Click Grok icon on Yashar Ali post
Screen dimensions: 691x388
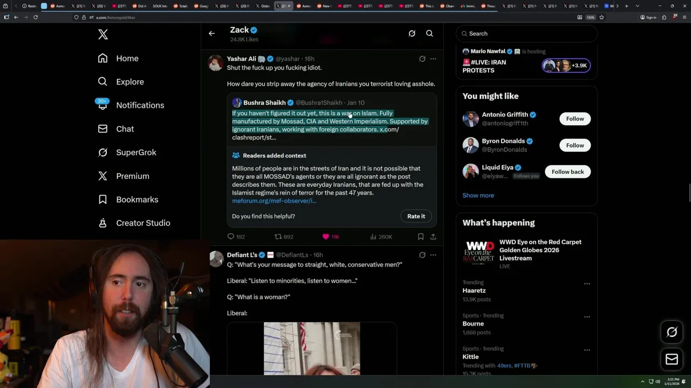(422, 59)
